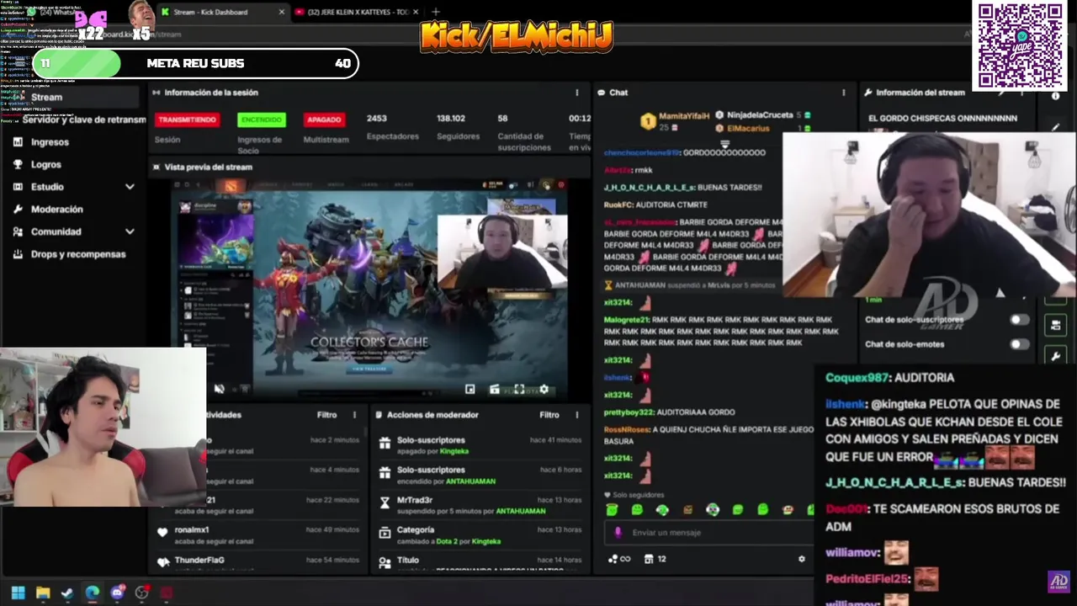Toggle Chat de solo-emotes switch

[1018, 344]
